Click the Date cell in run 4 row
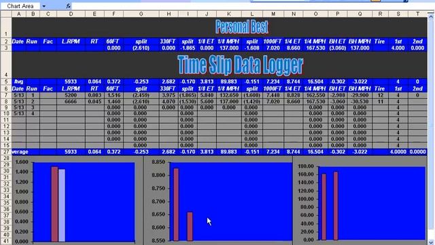This screenshot has height=245, width=435. (18, 114)
